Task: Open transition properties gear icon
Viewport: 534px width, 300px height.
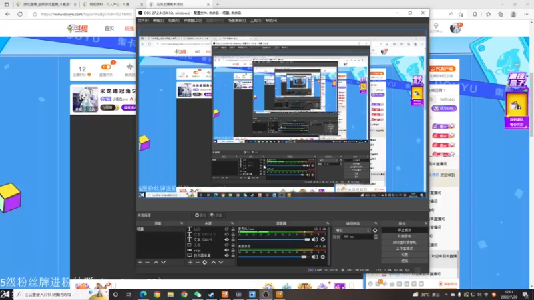Action: click(375, 230)
